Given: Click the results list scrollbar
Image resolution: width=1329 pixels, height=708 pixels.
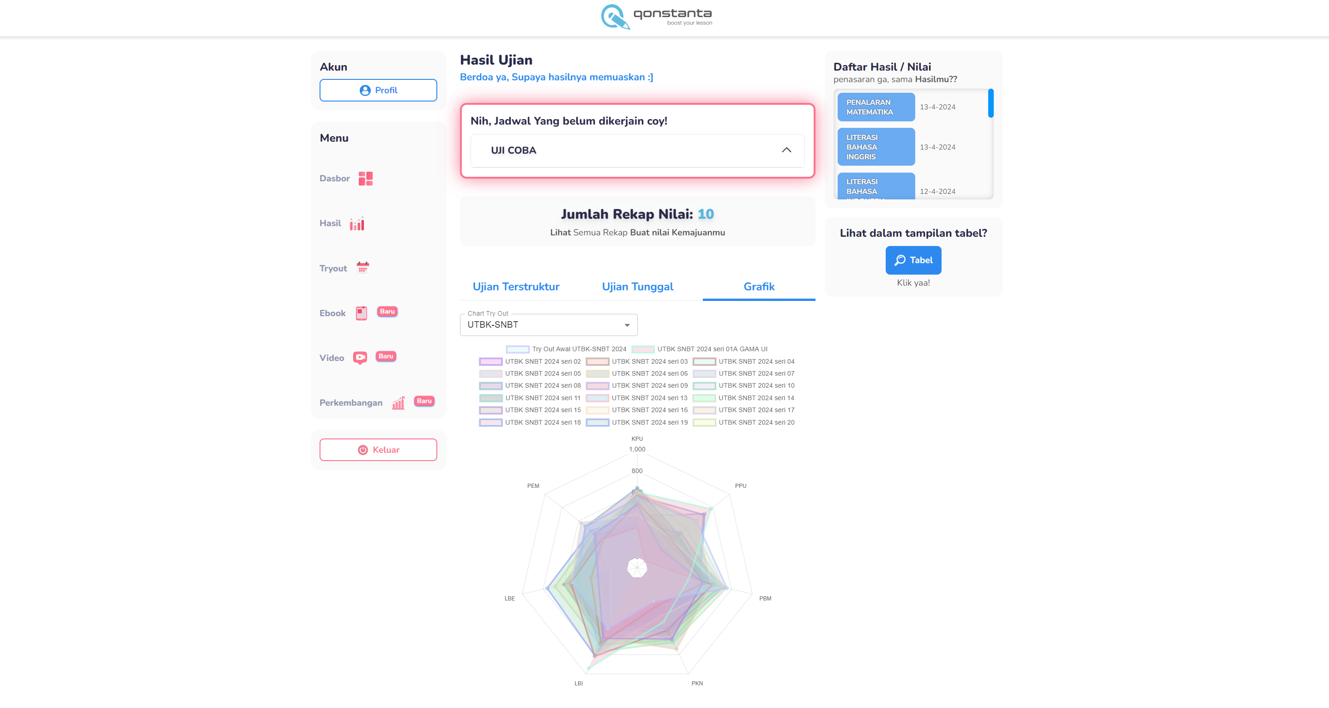Looking at the screenshot, I should 990,103.
